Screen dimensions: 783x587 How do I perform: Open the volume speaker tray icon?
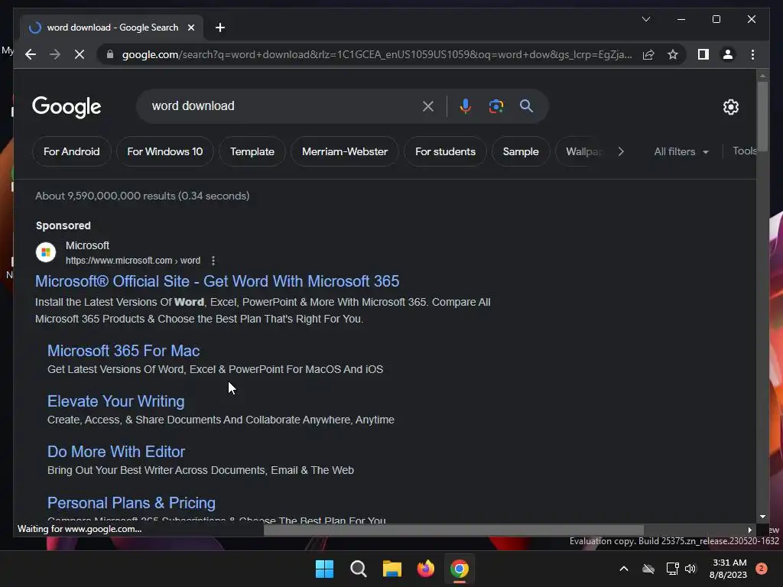[690, 569]
